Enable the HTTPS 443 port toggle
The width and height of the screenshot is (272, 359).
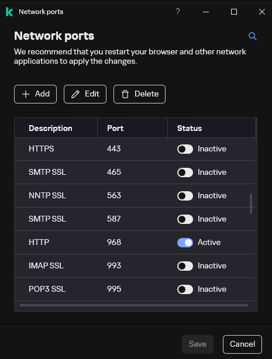pyautogui.click(x=185, y=149)
